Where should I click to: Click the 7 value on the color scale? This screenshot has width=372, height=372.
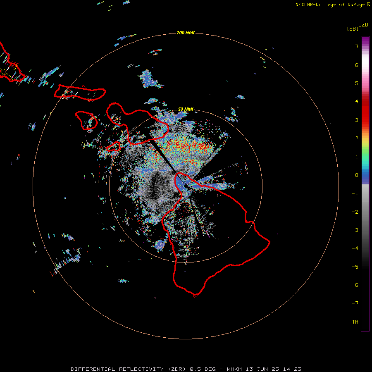click(357, 46)
